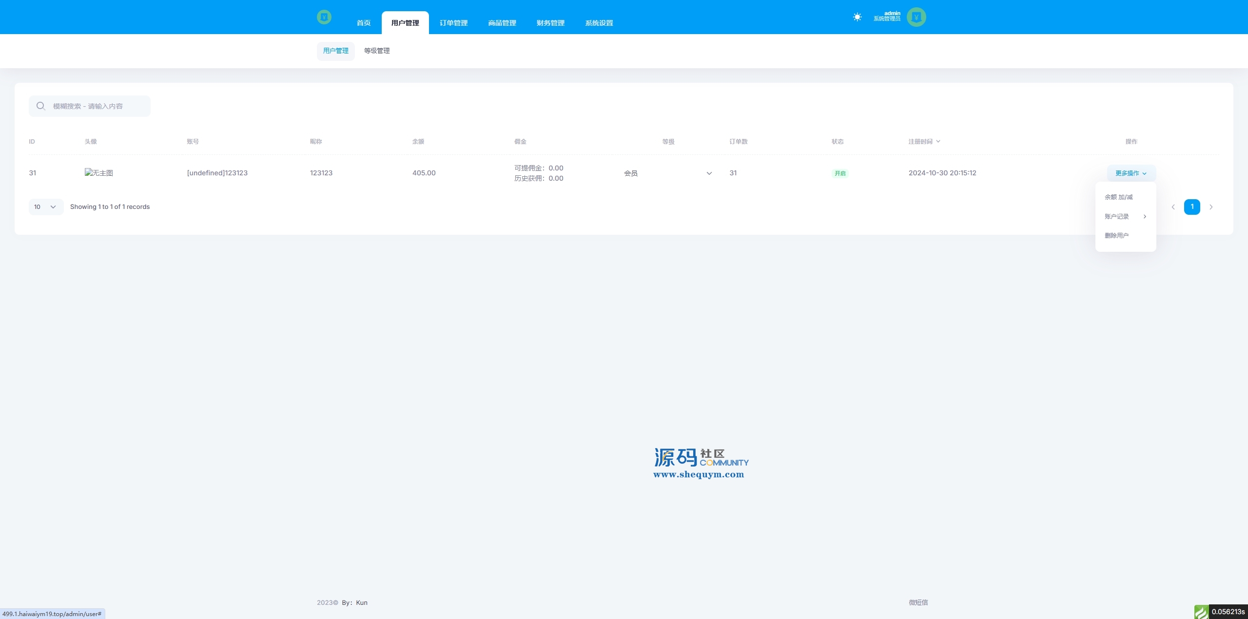Go to next page arrow
The width and height of the screenshot is (1248, 619).
[x=1211, y=207]
